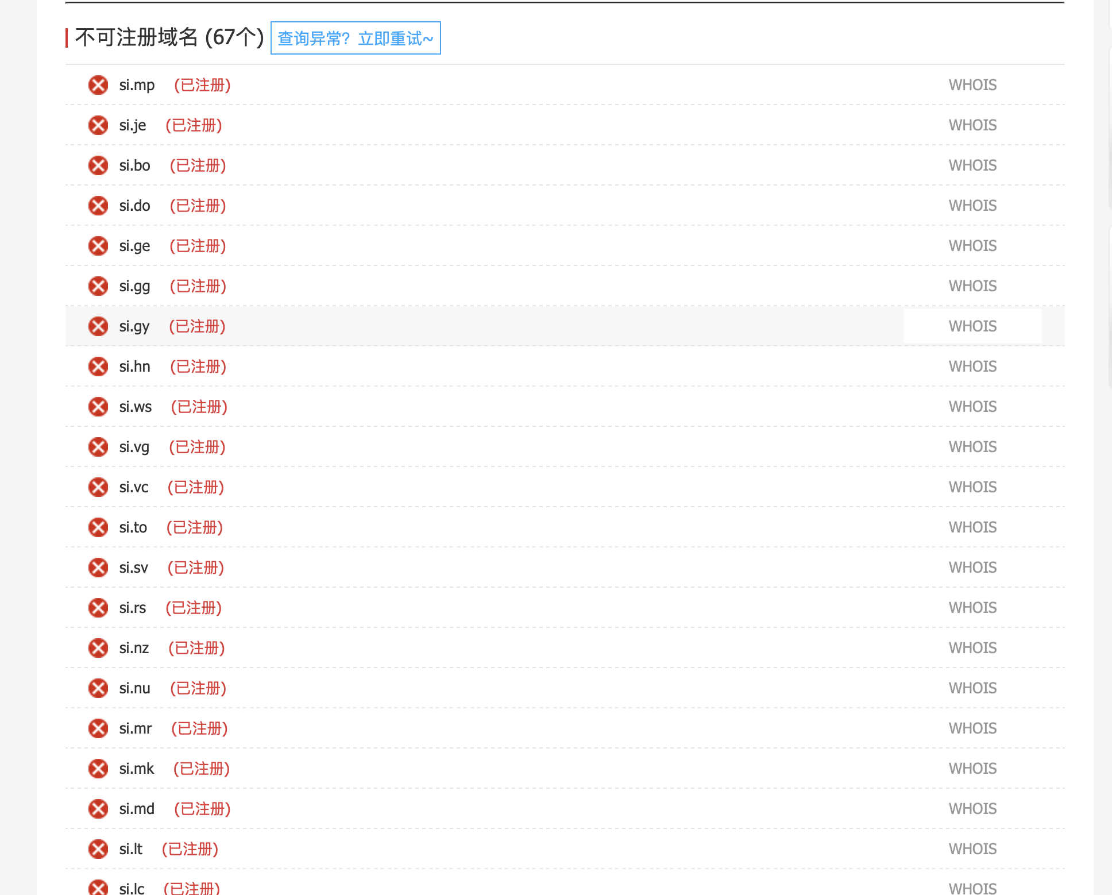Click the red X icon beside si.to
Screen dimensions: 1112x895
coord(98,527)
